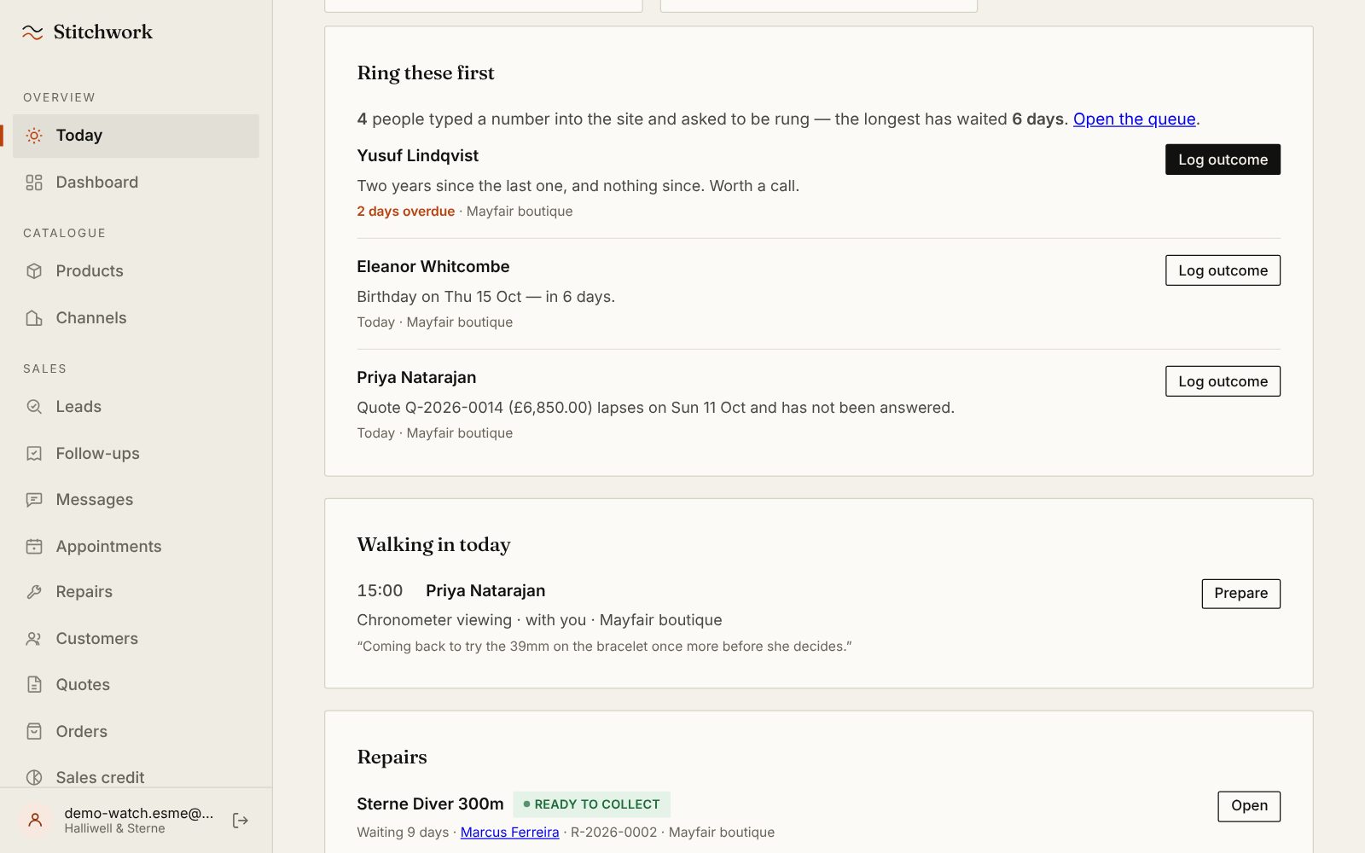Click the 15:00 appointment time
This screenshot has width=1365, height=853.
(380, 591)
